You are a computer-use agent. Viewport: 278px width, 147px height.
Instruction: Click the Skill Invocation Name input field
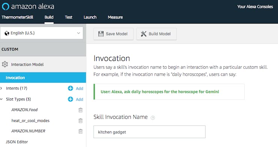click(150, 132)
